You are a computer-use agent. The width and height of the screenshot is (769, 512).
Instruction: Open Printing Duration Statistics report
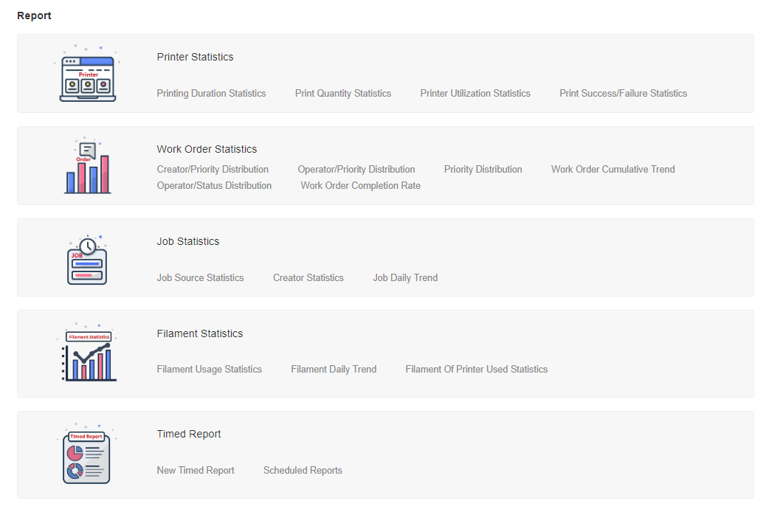(211, 94)
